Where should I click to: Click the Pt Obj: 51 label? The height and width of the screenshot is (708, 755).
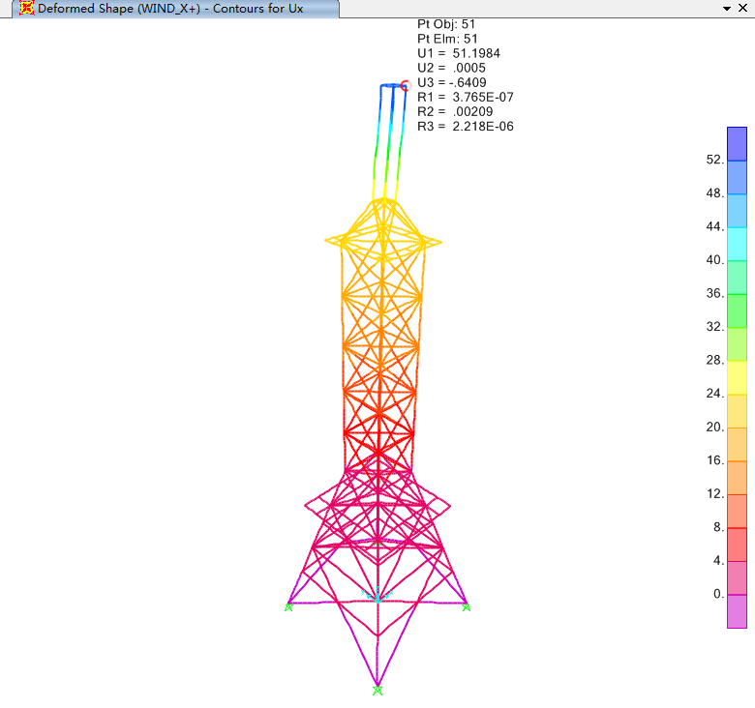pos(446,24)
